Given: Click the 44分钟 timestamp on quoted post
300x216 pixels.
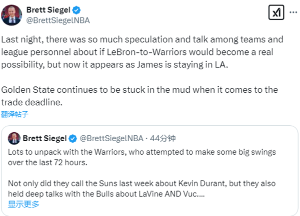Looking at the screenshot, I should [x=163, y=138].
